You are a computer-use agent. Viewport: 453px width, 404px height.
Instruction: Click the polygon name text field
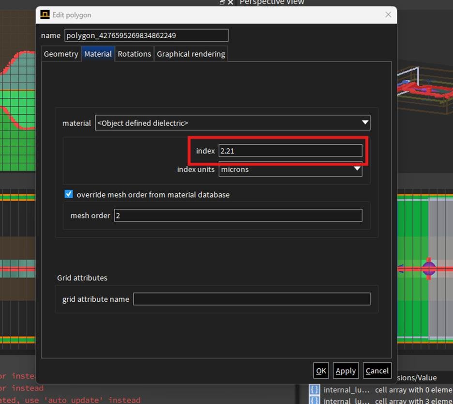(146, 35)
